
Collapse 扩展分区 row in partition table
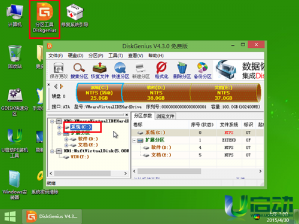click(135, 140)
